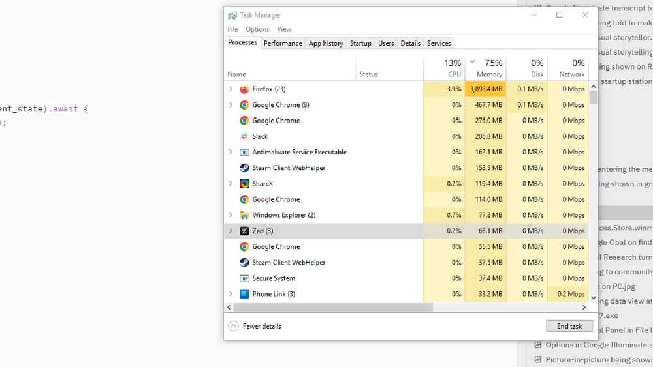Click Chrome icon in 55.5 MB row
The image size is (653, 367).
244,247
